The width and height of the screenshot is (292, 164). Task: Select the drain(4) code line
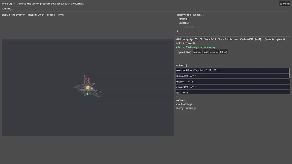click(232, 81)
